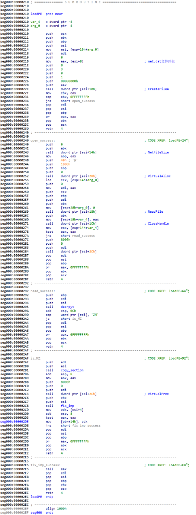
Task: Click address seg000:00000295 in the listing
Action: pos(15,307)
